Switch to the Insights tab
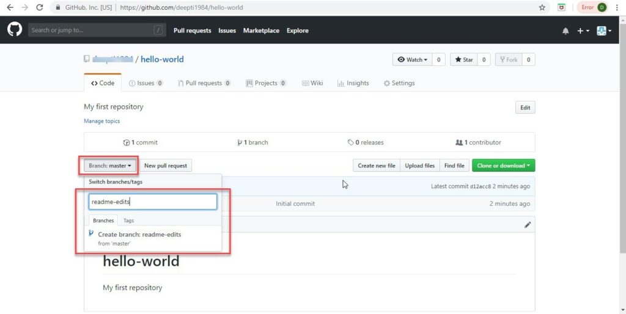Screen dimensions: 626x314 (x=353, y=83)
